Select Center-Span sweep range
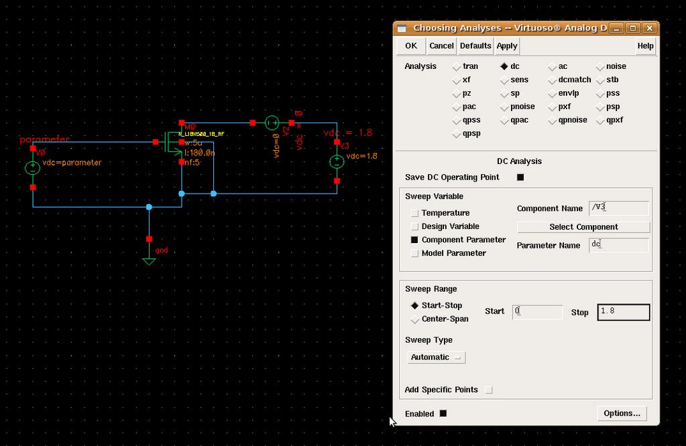This screenshot has height=446, width=686. 414,319
